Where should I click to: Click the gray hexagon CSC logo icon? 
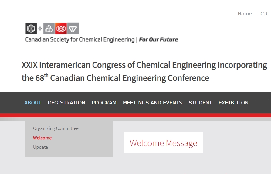tap(49, 29)
